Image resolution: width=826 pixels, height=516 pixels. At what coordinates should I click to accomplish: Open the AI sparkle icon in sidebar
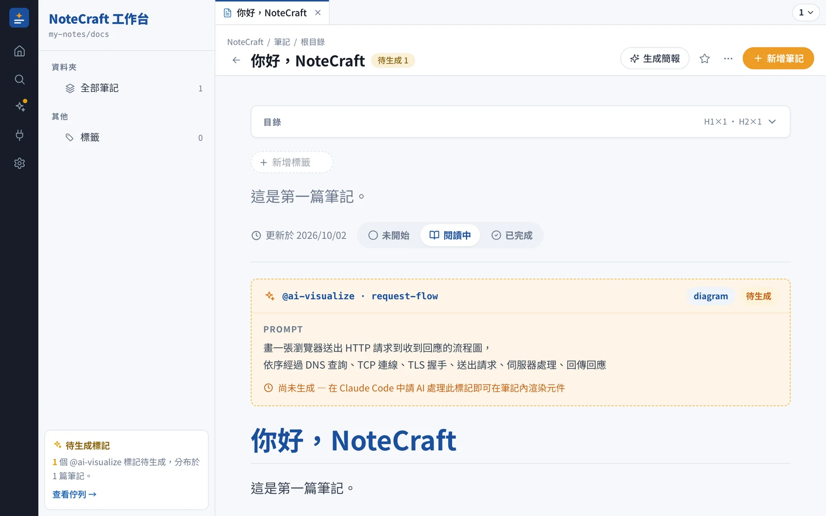tap(20, 106)
